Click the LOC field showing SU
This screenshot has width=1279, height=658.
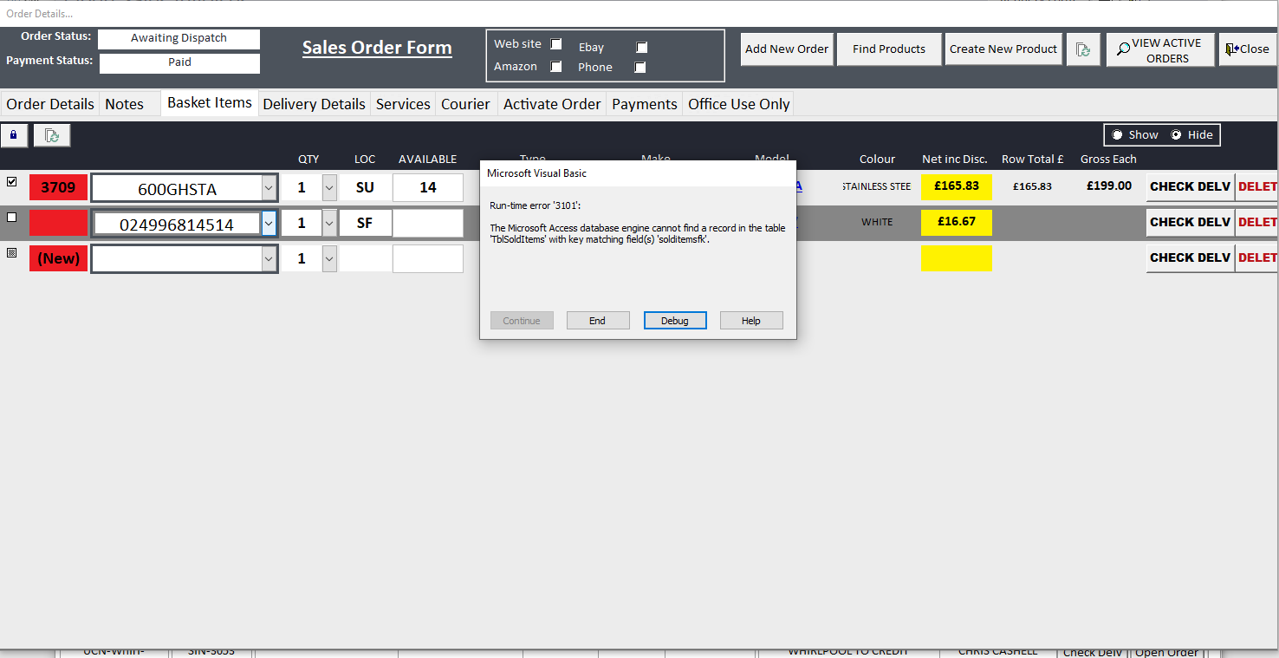pos(365,188)
